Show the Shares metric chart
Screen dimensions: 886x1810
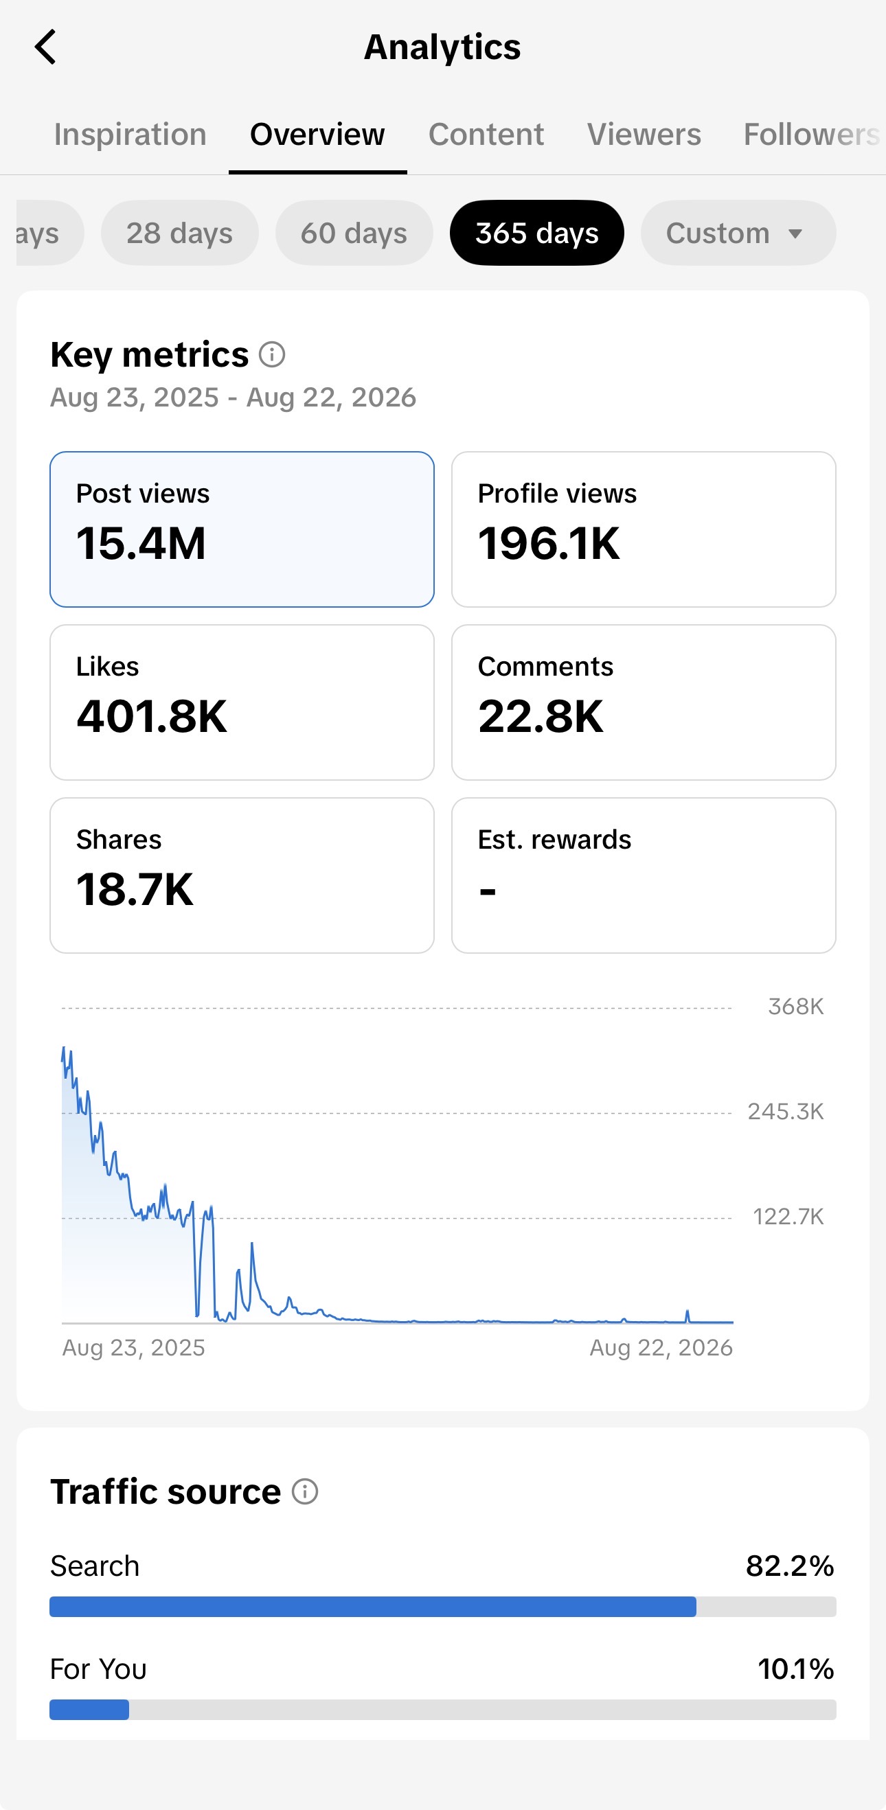tap(242, 875)
